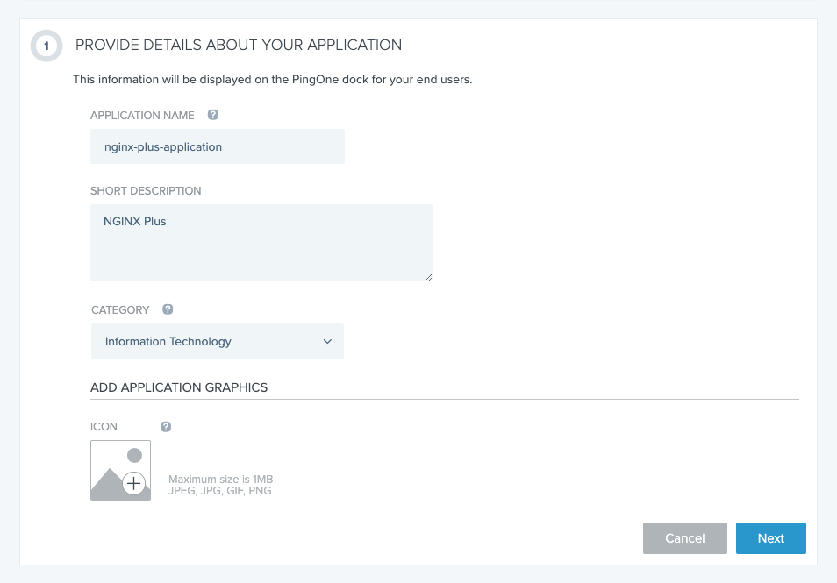Click the help icon beside Application Name
The height and width of the screenshot is (583, 837).
(213, 115)
